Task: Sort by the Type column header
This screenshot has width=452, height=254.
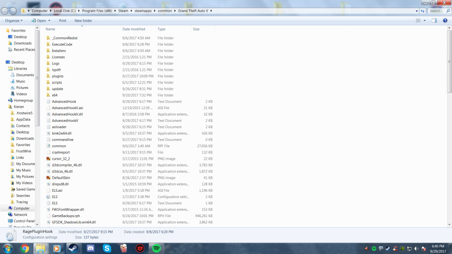Action: [174, 29]
